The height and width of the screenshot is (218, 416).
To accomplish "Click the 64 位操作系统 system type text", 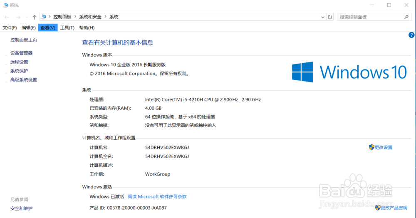I will [180, 116].
